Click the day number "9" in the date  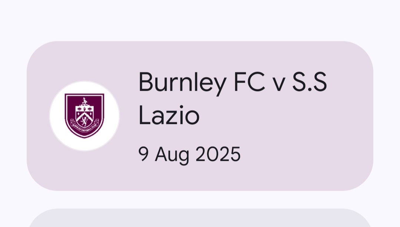click(144, 154)
